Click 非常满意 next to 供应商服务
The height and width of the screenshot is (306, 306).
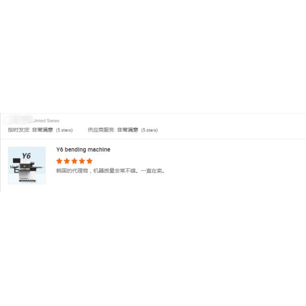127,130
